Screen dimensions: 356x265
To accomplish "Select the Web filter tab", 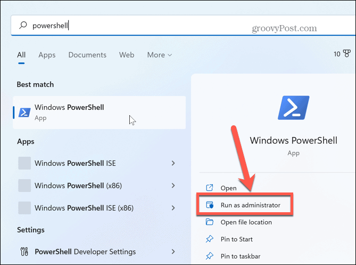I will pos(127,55).
